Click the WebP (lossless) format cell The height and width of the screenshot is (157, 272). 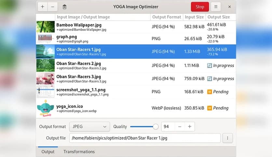point(166,108)
